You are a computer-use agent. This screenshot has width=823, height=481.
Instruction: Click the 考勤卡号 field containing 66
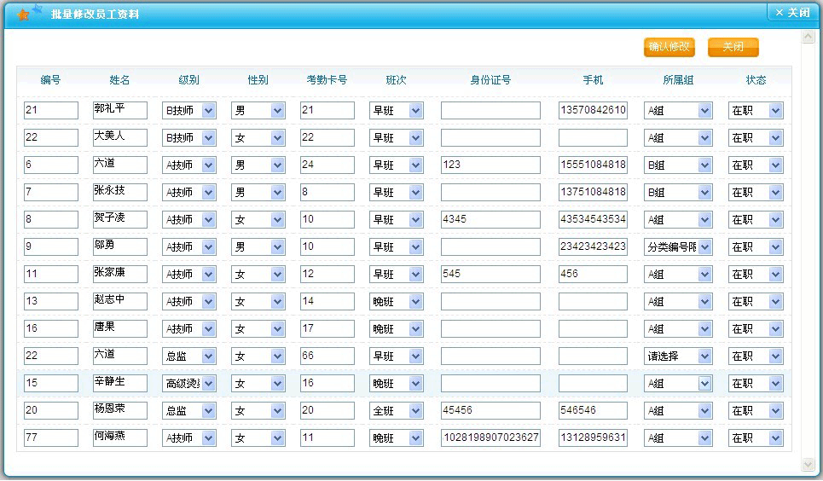pyautogui.click(x=327, y=356)
